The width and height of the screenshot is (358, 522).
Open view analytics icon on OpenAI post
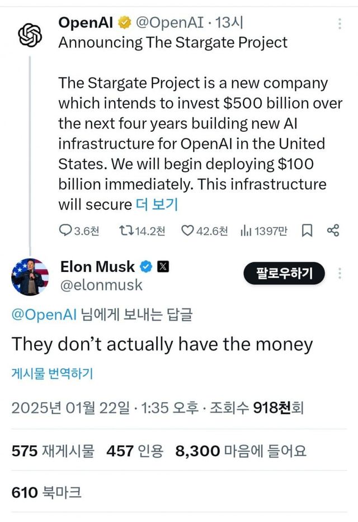click(x=245, y=230)
